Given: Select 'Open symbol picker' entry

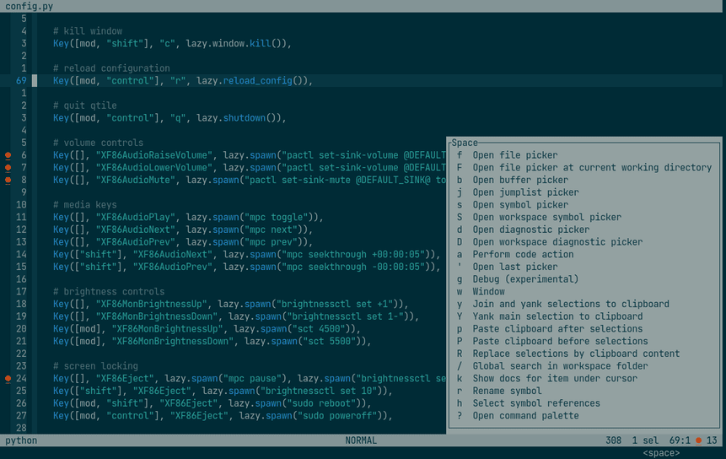Looking at the screenshot, I should pyautogui.click(x=583, y=205).
